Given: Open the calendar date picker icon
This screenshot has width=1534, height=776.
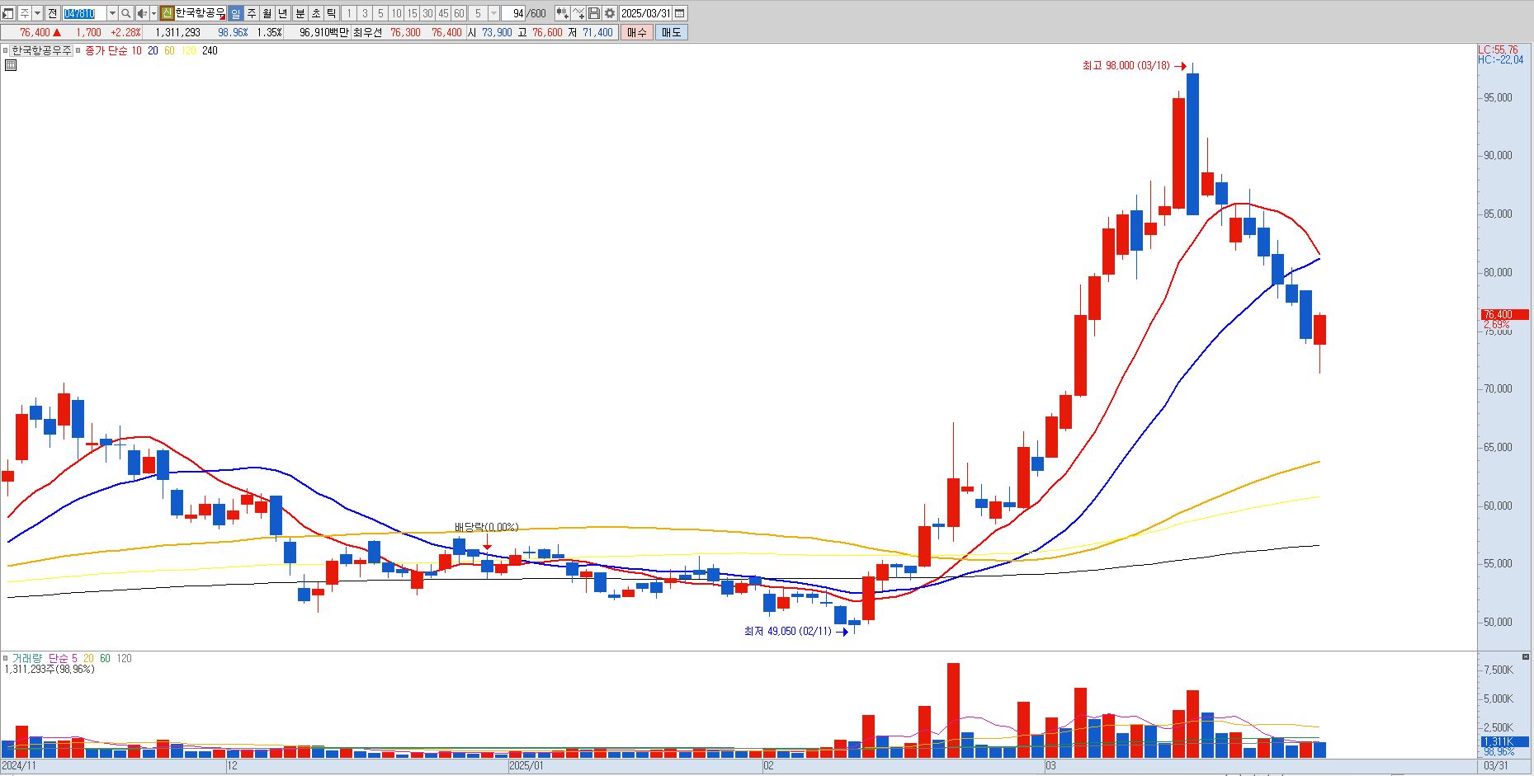Looking at the screenshot, I should pyautogui.click(x=679, y=13).
